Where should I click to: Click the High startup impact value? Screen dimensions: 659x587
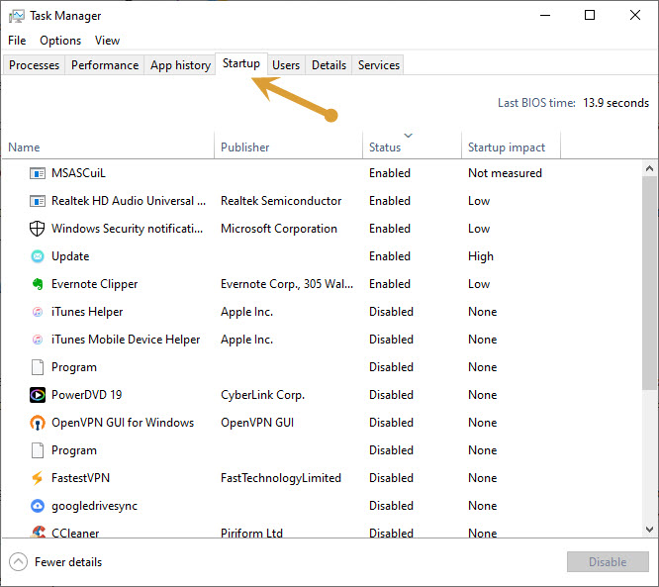point(481,256)
